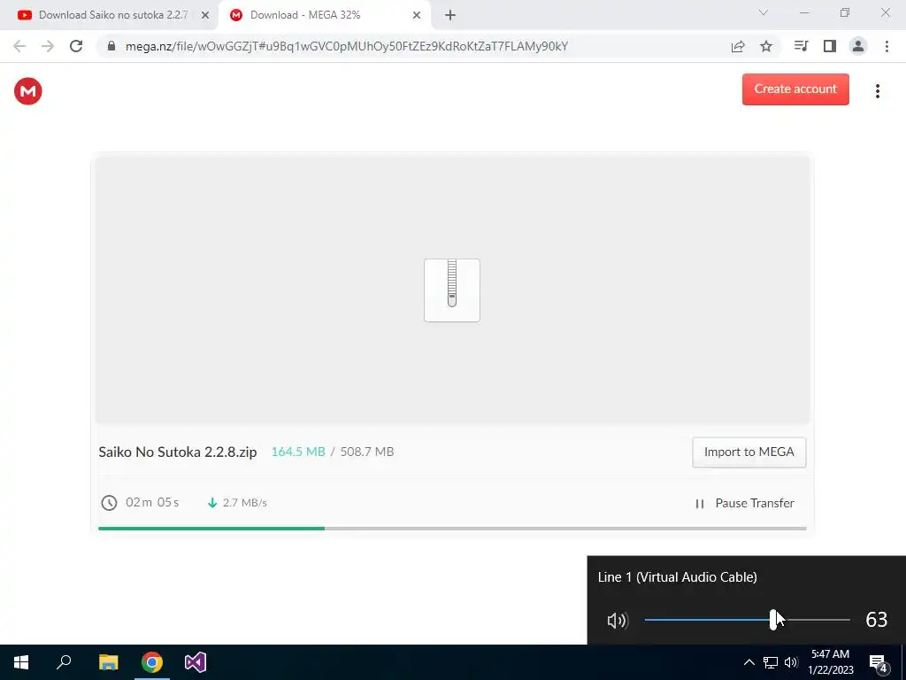Screen dimensions: 906x680
Task: Click the remaining time 02 m 05 s
Action: tap(152, 503)
